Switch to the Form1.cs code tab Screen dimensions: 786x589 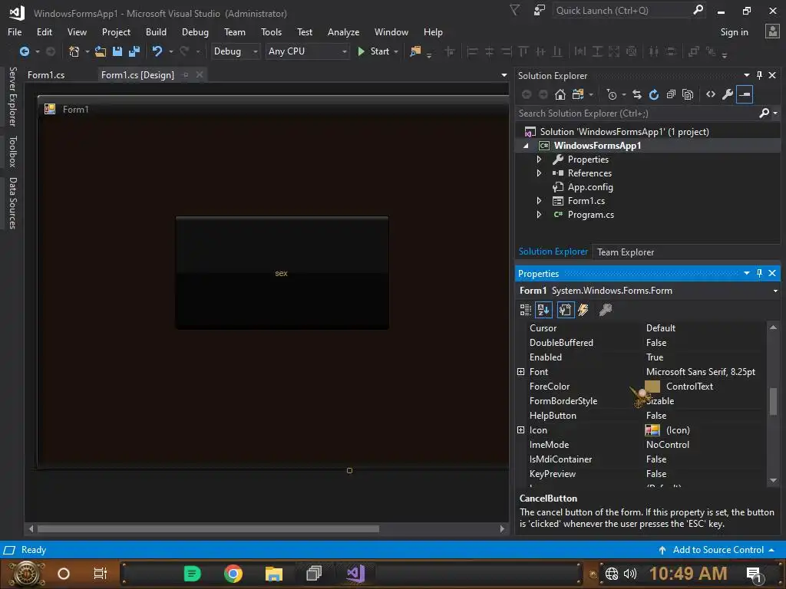[x=45, y=74]
